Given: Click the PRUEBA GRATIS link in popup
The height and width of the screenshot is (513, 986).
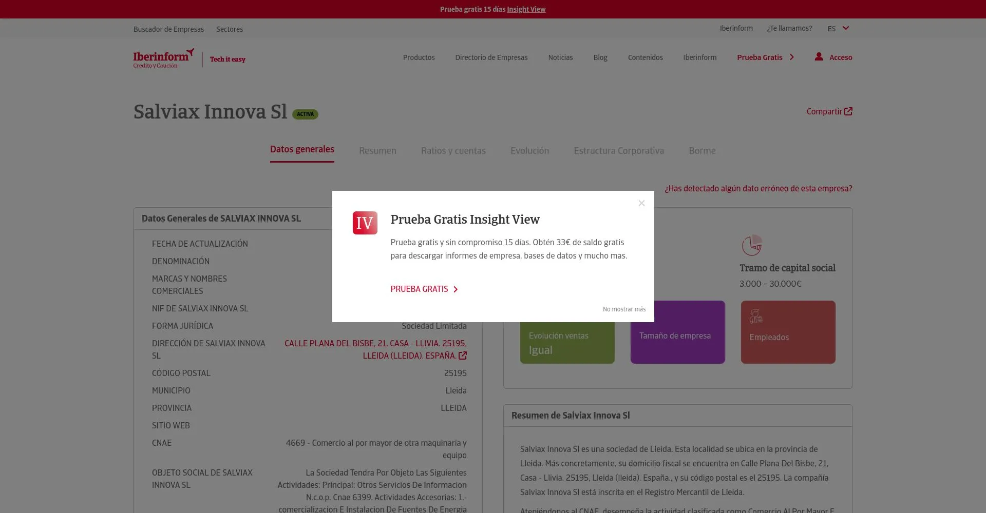Looking at the screenshot, I should pyautogui.click(x=419, y=289).
